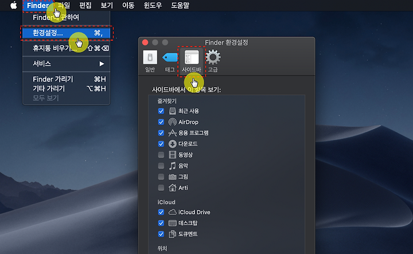Uncheck the 다운로드 checkbox
Screen dimensions: 413x254
pos(161,144)
